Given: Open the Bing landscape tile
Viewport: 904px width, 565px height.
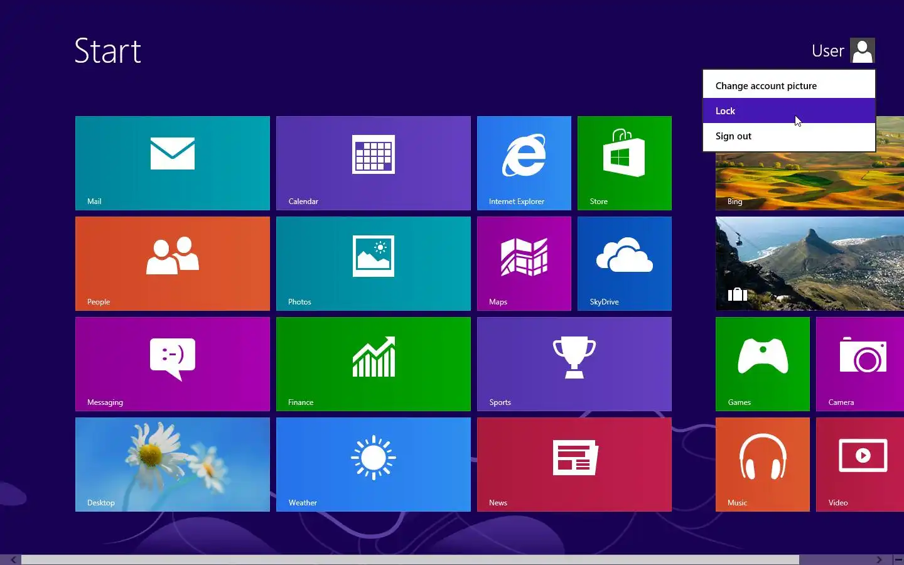Looking at the screenshot, I should (x=810, y=181).
